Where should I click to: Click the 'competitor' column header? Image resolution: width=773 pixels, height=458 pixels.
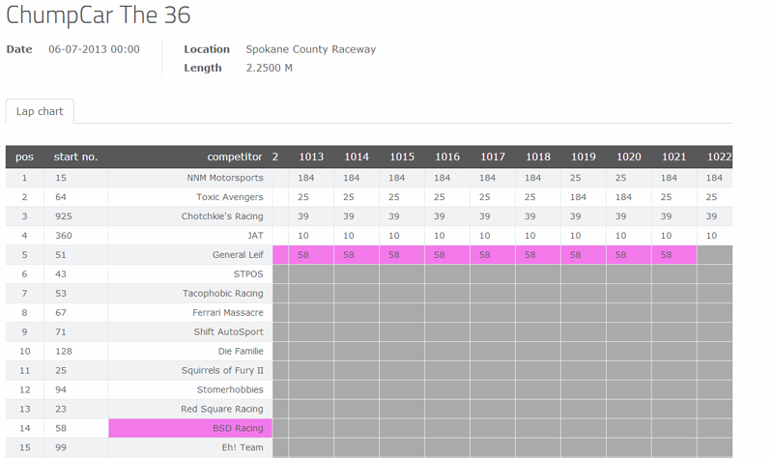[x=234, y=157]
